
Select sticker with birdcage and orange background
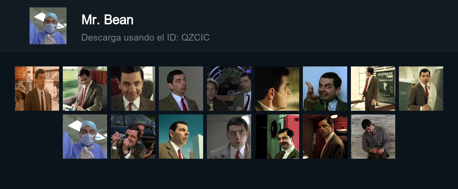coord(37,89)
